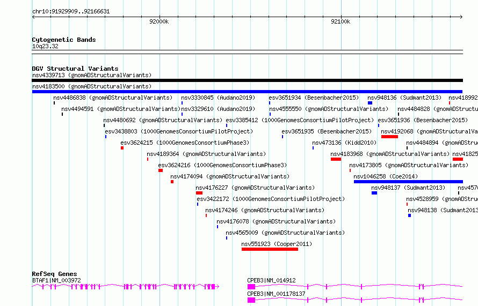The height and width of the screenshot is (306, 478).
Task: Open the esv3651934 (Besenbacher2015) label
Action: [x=314, y=98]
